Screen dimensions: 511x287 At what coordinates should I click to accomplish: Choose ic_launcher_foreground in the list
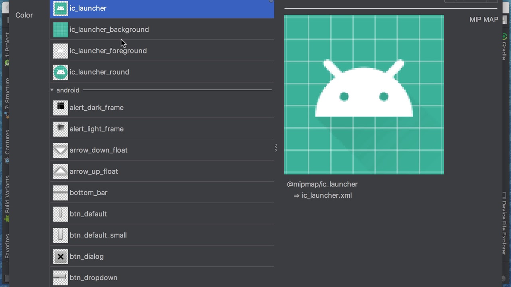coord(162,51)
